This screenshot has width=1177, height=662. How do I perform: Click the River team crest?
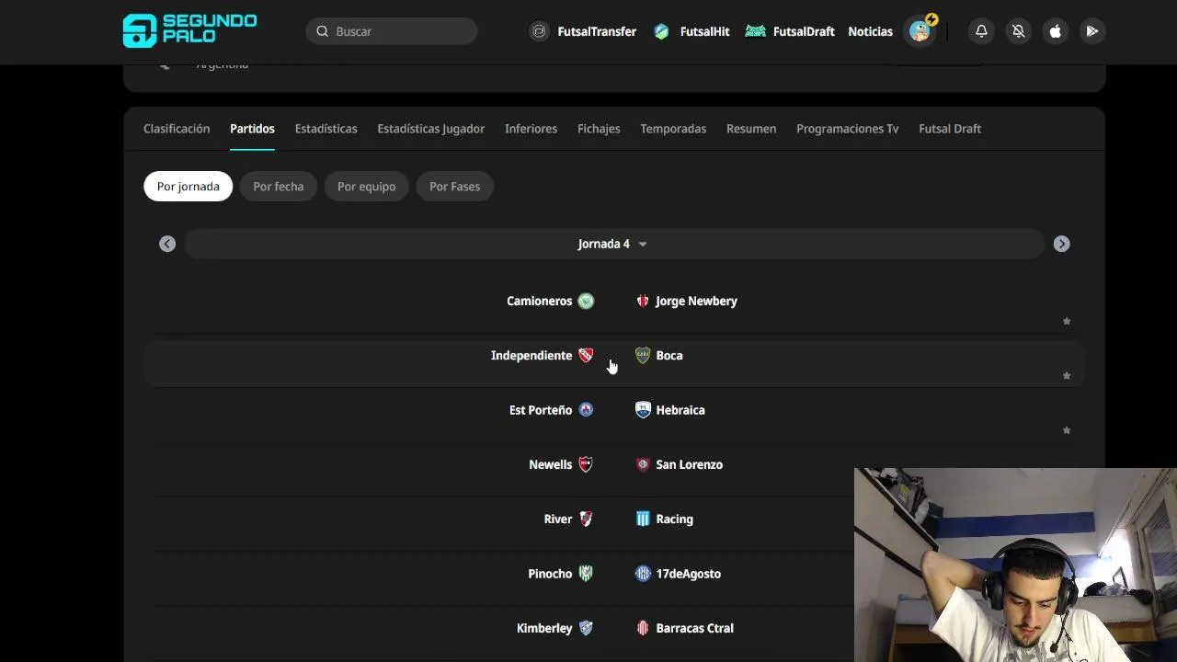(x=586, y=519)
